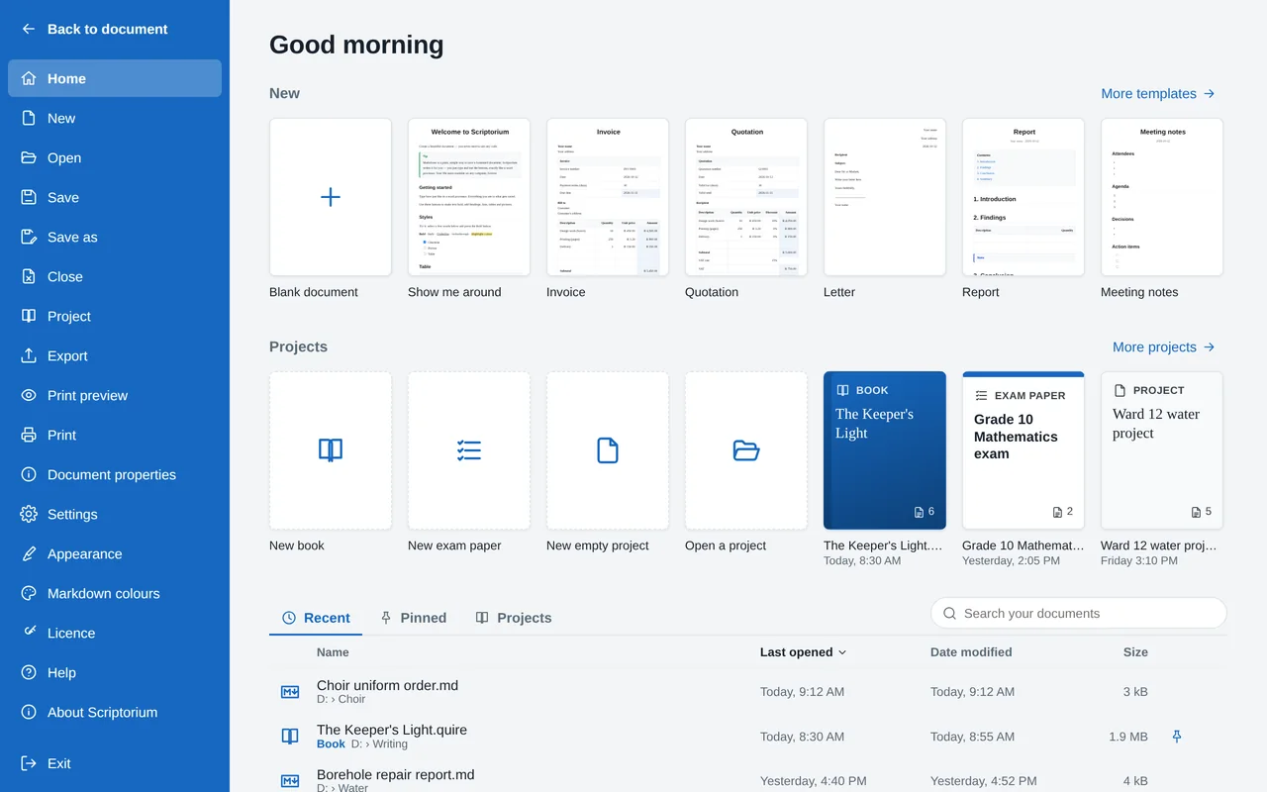Open Choir uniform order.md file
This screenshot has height=792, width=1267.
(748, 692)
